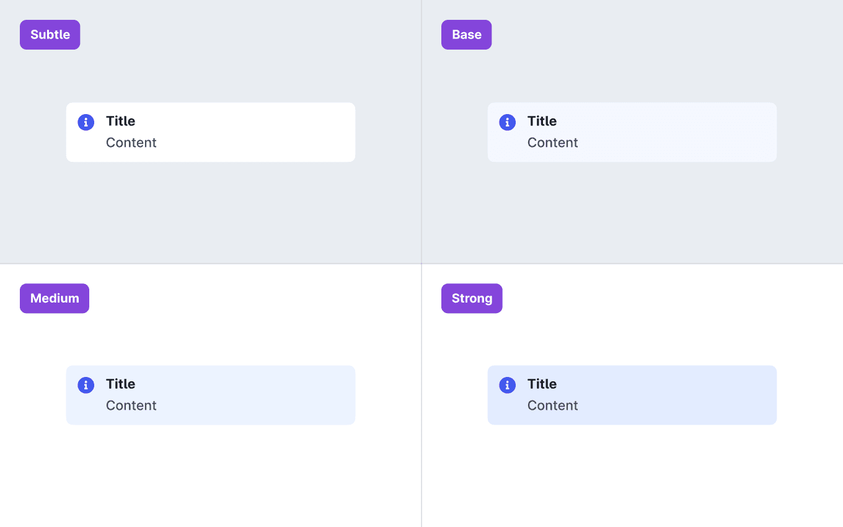The image size is (843, 527).
Task: Select the purple Medium label
Action: click(55, 298)
